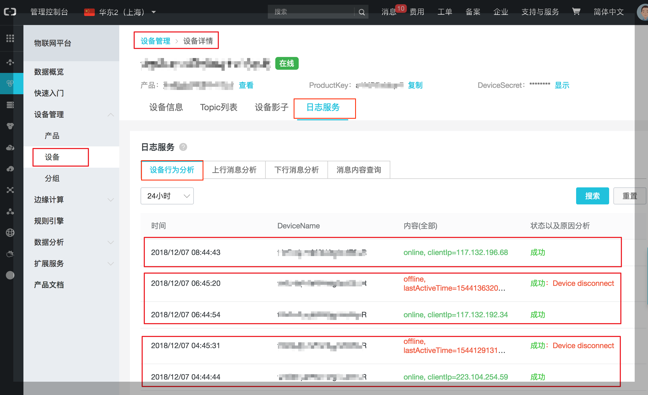The image size is (648, 395).
Task: Select the 上行消息分析 tab
Action: pos(234,170)
